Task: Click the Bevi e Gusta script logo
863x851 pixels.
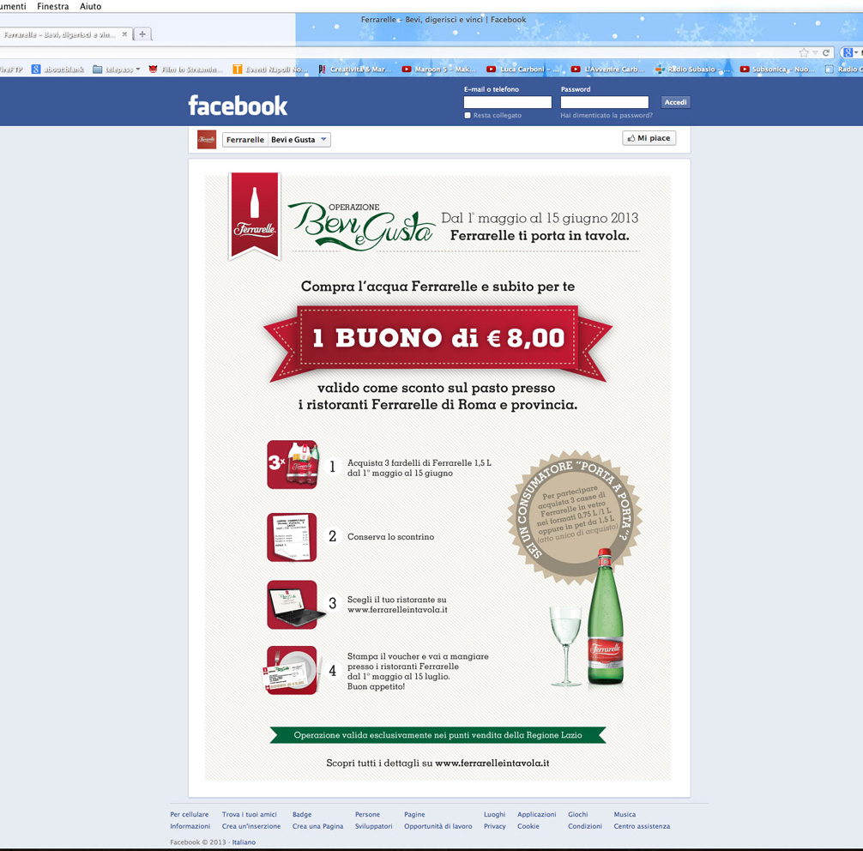Action: [361, 226]
